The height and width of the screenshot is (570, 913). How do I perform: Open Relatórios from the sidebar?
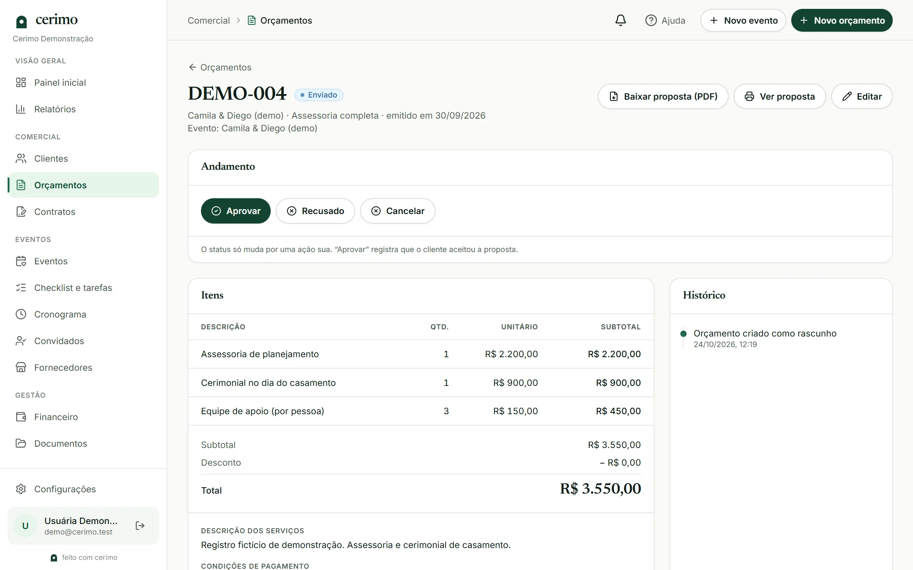tap(83, 109)
